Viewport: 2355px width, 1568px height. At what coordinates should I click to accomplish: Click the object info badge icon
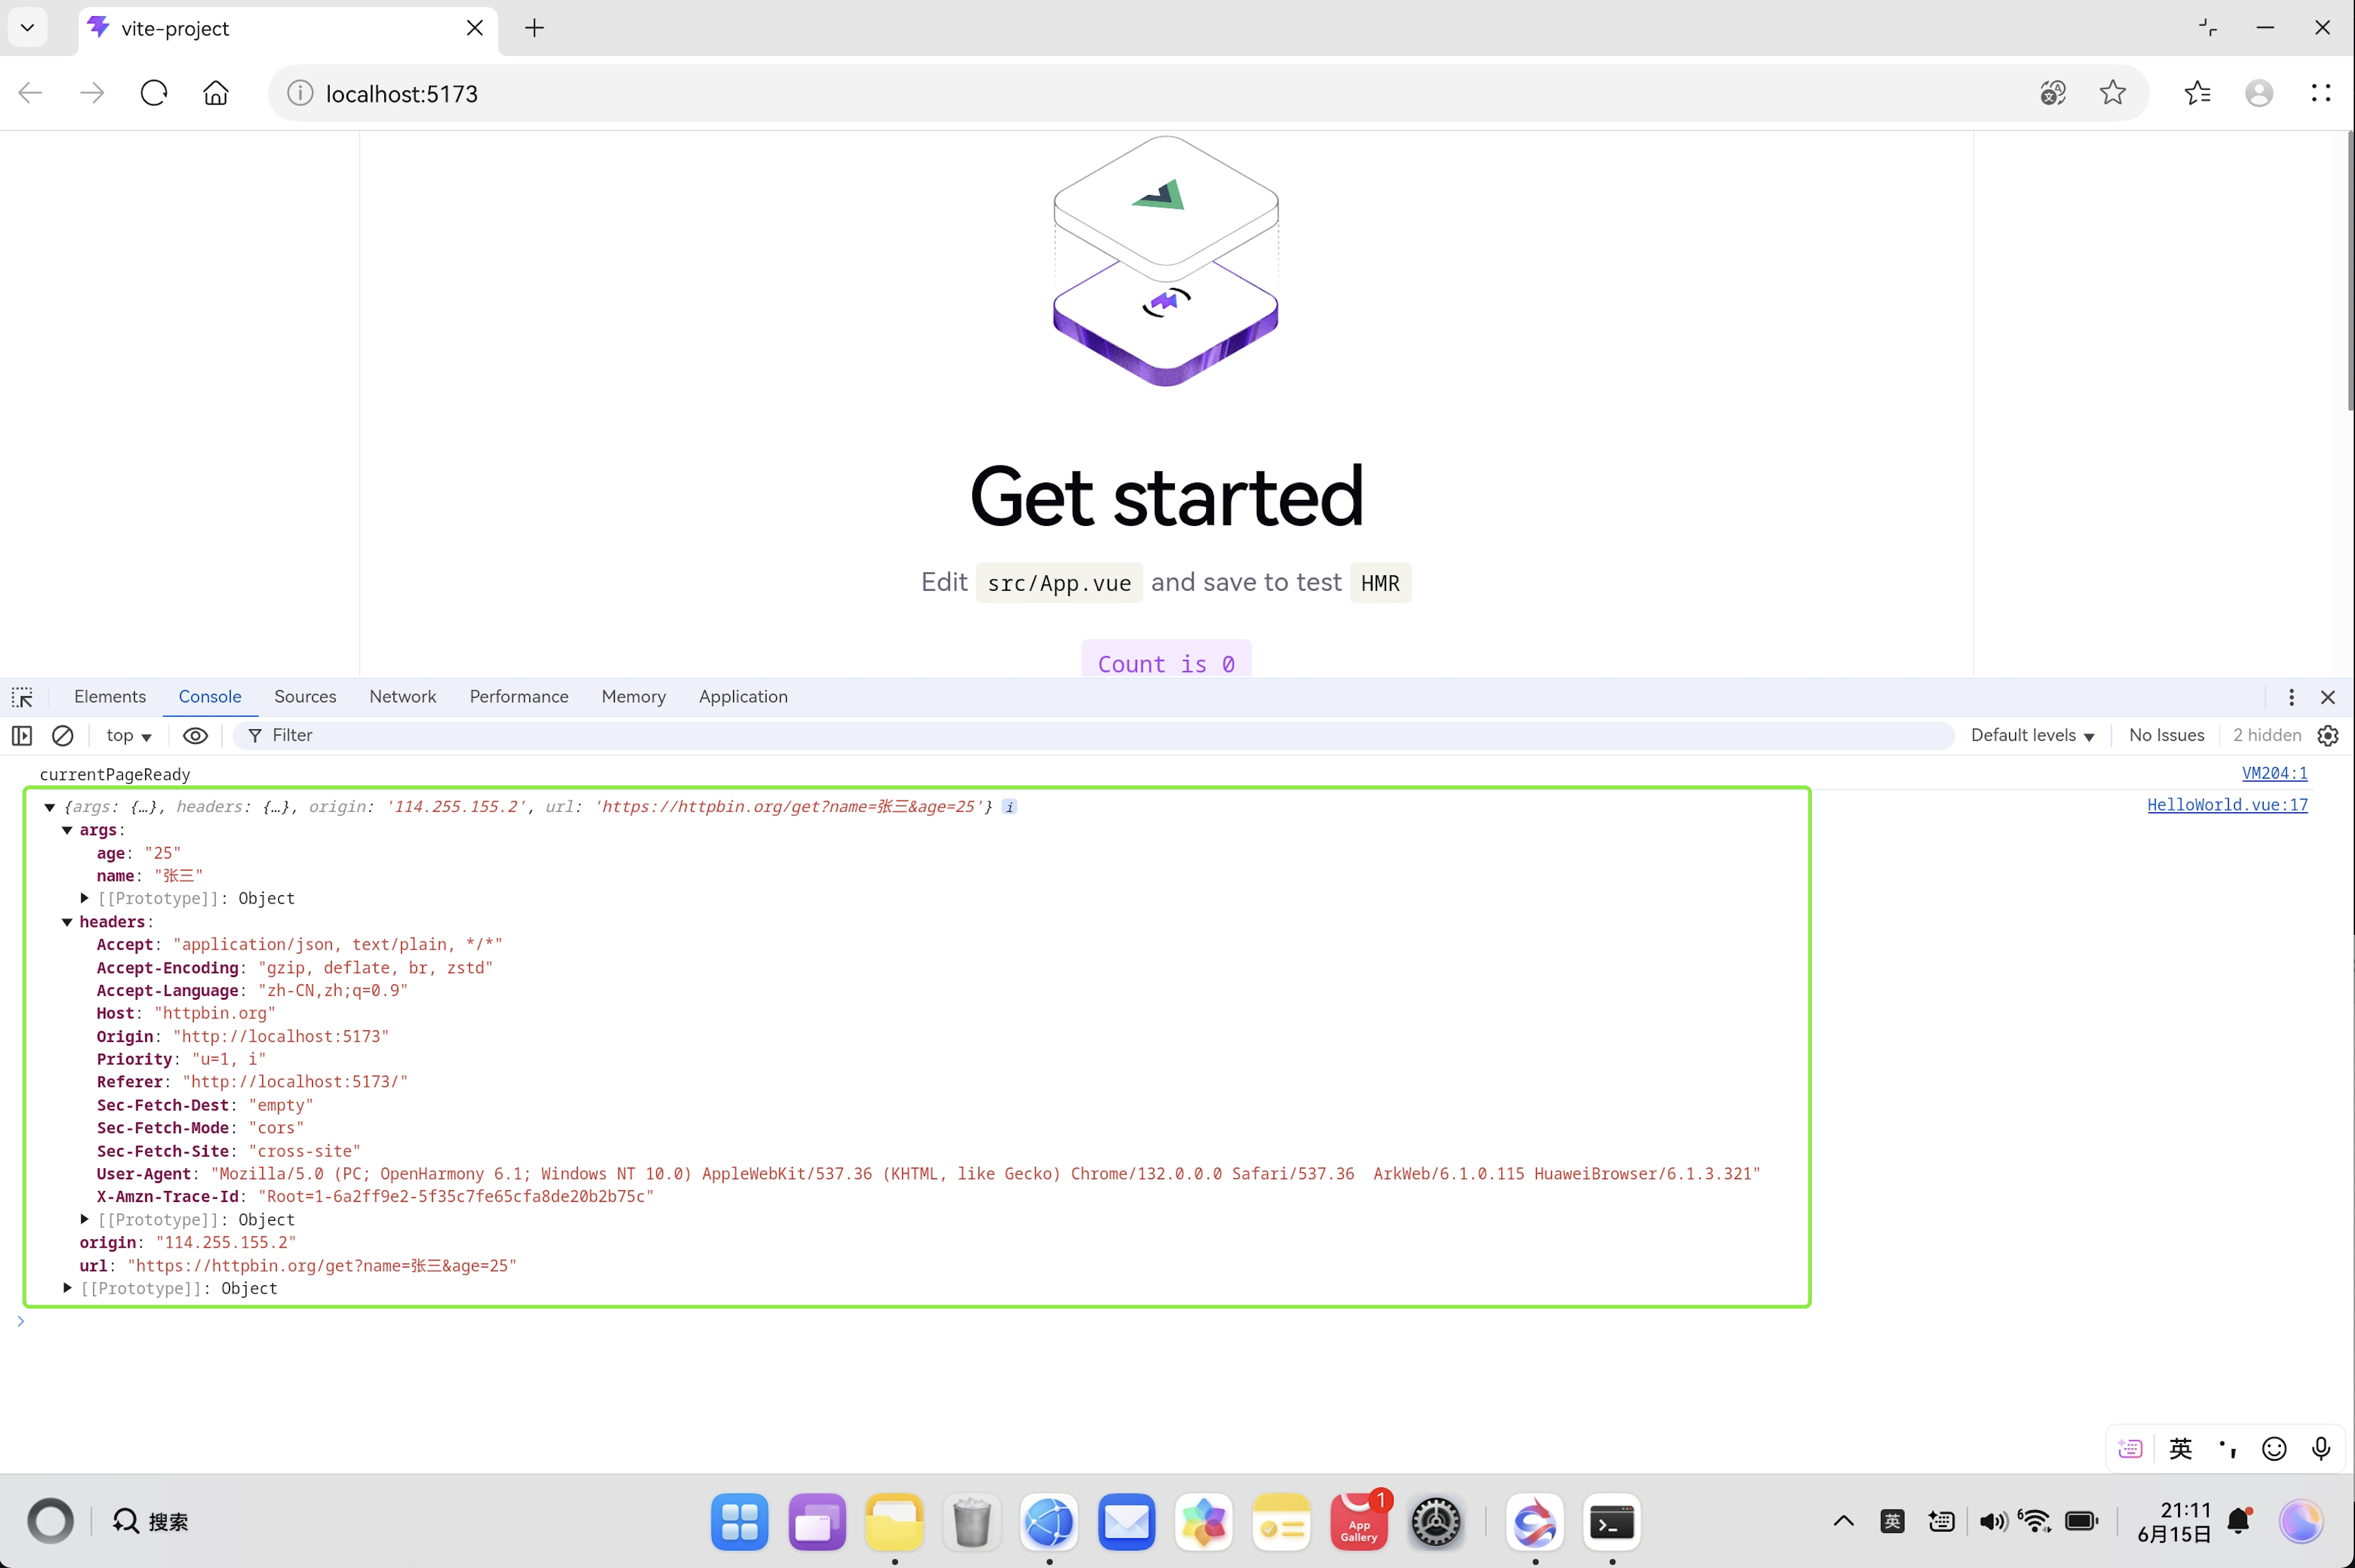click(x=1009, y=807)
